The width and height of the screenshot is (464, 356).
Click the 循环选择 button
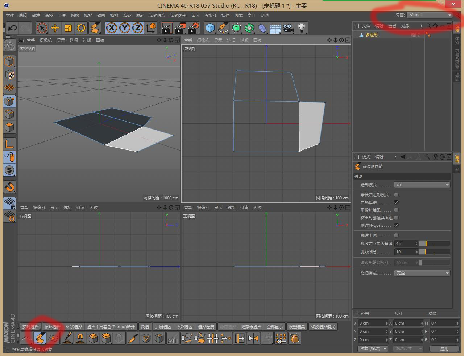53,327
